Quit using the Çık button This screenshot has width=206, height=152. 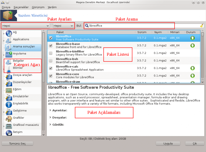(x=195, y=144)
